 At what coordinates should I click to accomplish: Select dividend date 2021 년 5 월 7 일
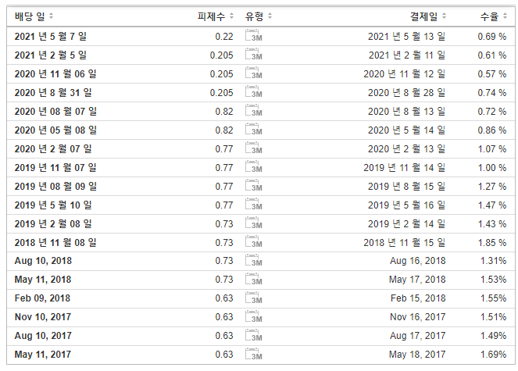51,37
